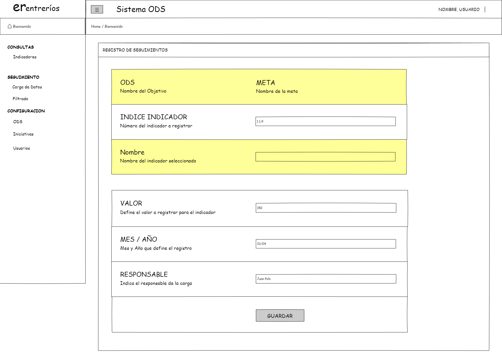Click the Bienvenido sidebar entry
Viewport: 502px width, 361px height.
(x=22, y=26)
